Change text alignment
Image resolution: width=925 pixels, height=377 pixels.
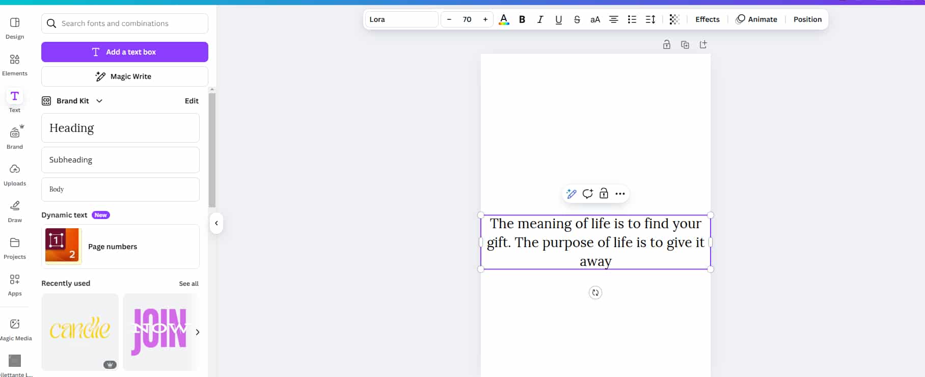614,19
